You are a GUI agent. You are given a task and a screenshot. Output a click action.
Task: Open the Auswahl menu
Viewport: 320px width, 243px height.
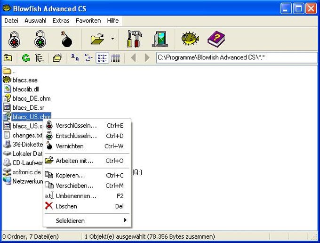tap(35, 21)
